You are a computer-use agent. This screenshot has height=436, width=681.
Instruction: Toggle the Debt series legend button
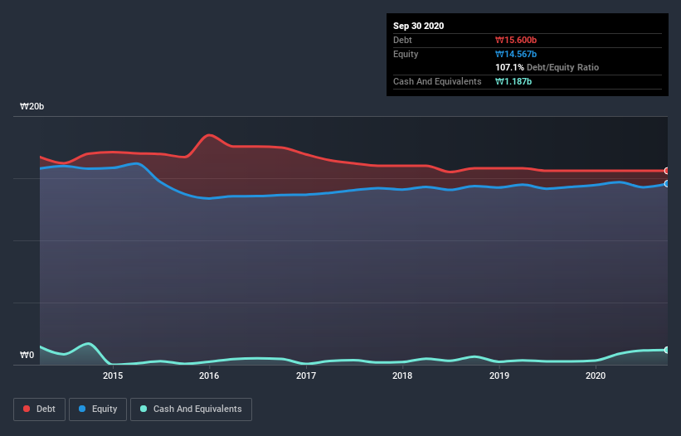click(x=39, y=409)
